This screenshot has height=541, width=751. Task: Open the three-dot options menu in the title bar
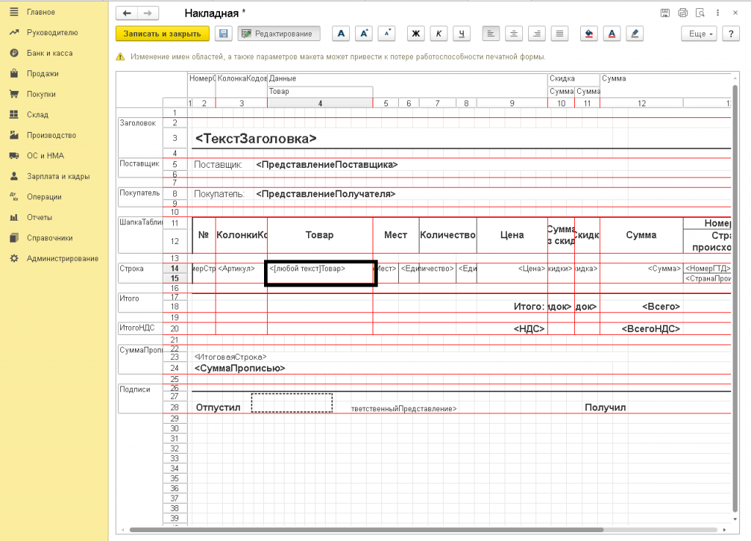point(718,12)
